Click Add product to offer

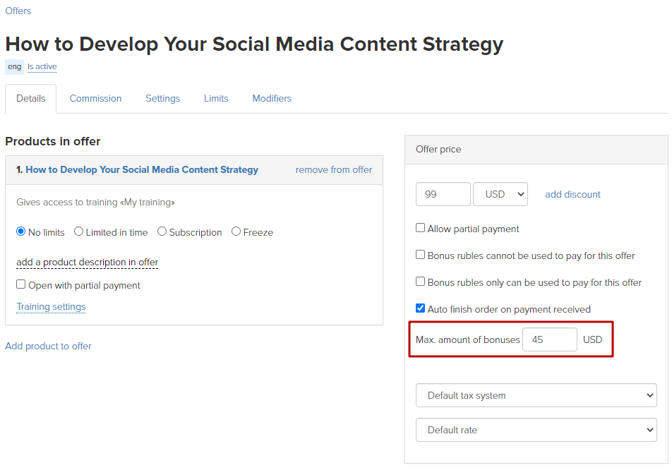49,347
